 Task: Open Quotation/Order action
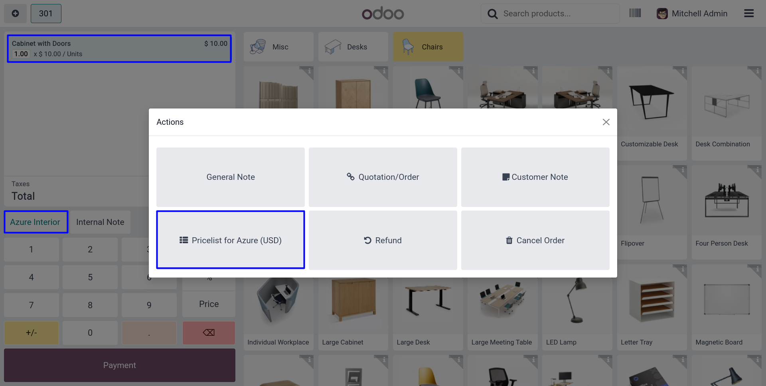point(383,177)
